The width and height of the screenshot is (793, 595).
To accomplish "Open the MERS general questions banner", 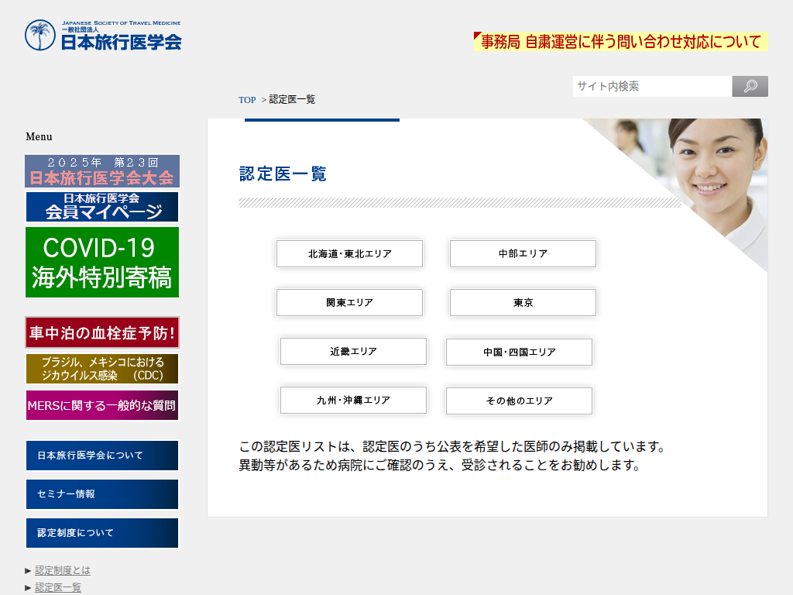I will pos(102,405).
